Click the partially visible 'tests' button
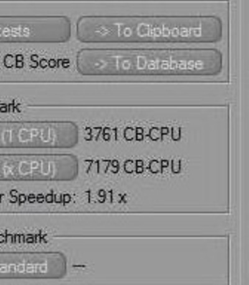Viewport: 249px width, 285px height. pyautogui.click(x=35, y=29)
